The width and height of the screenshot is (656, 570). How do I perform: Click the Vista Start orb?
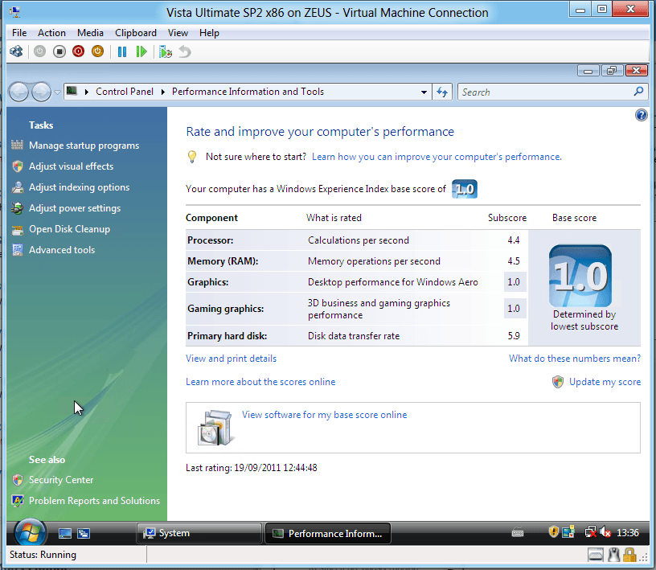(30, 532)
